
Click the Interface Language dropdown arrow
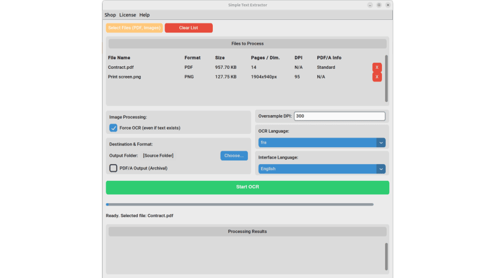click(381, 169)
